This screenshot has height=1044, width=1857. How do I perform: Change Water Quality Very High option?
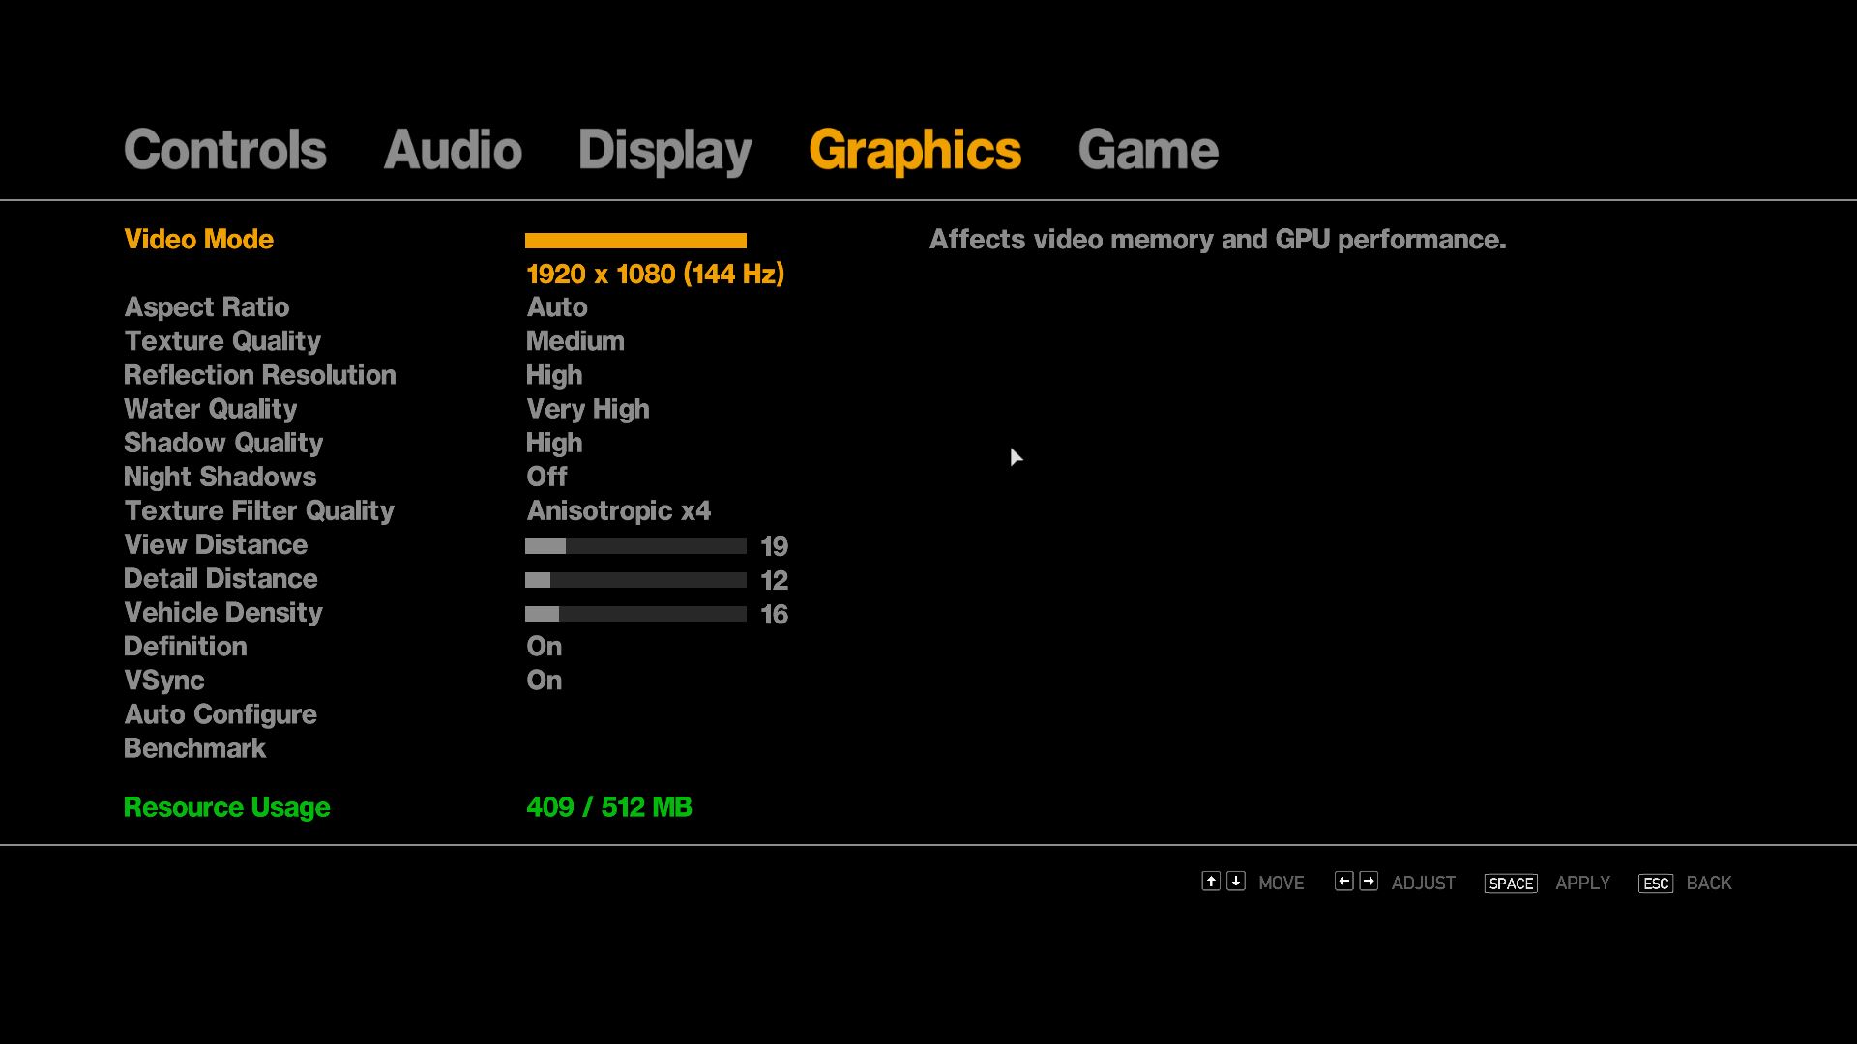(x=587, y=410)
